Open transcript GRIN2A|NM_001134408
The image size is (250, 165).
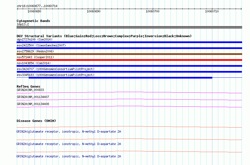[x=33, y=104]
